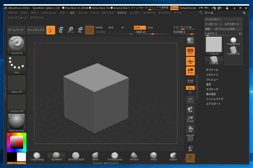The height and width of the screenshot is (168, 253).
Task: Select the DamStandard brush
Action: (76, 157)
